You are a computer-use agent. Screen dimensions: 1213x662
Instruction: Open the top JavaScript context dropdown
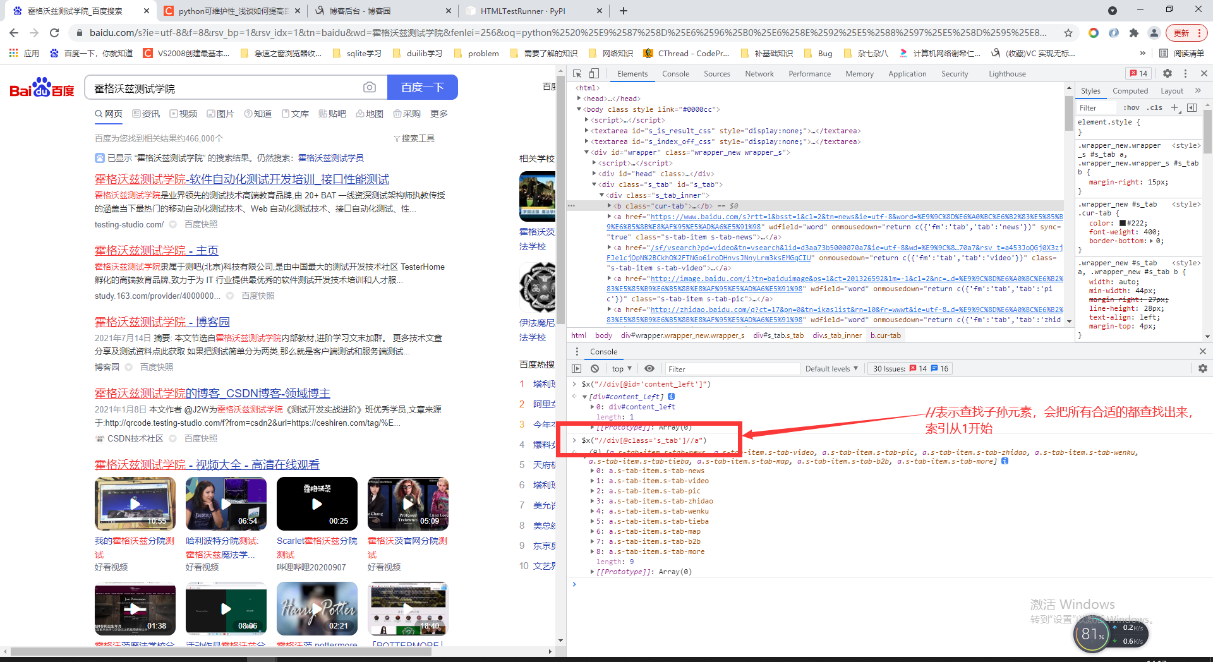[x=622, y=369]
